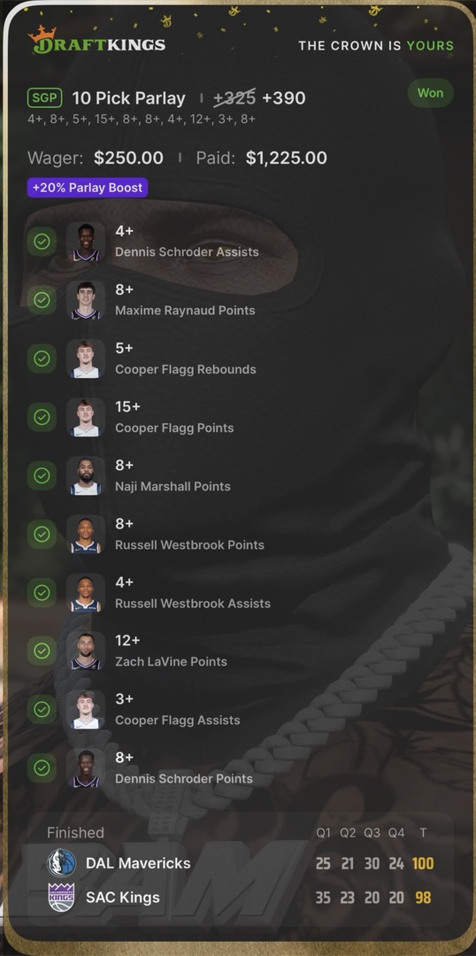
Task: Click checkmark next to Dennis Schroder Assists
Action: [x=42, y=242]
